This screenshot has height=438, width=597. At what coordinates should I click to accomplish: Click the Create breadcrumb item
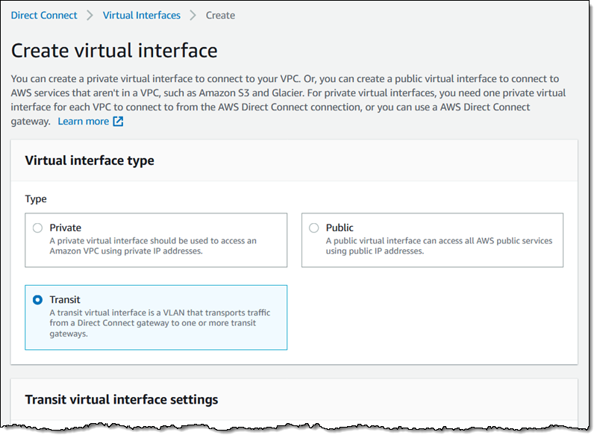click(x=220, y=15)
